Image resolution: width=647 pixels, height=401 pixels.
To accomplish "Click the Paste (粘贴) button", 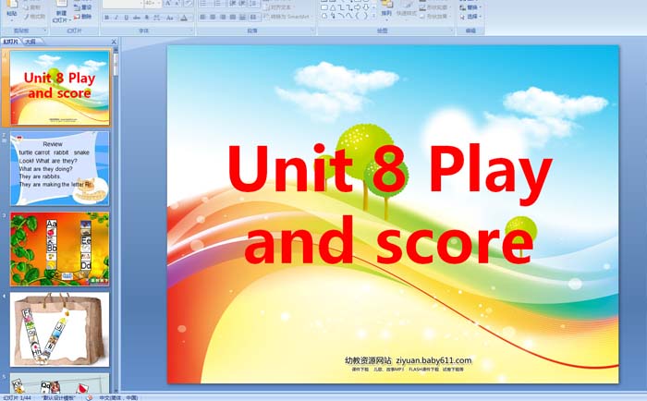I will point(12,10).
